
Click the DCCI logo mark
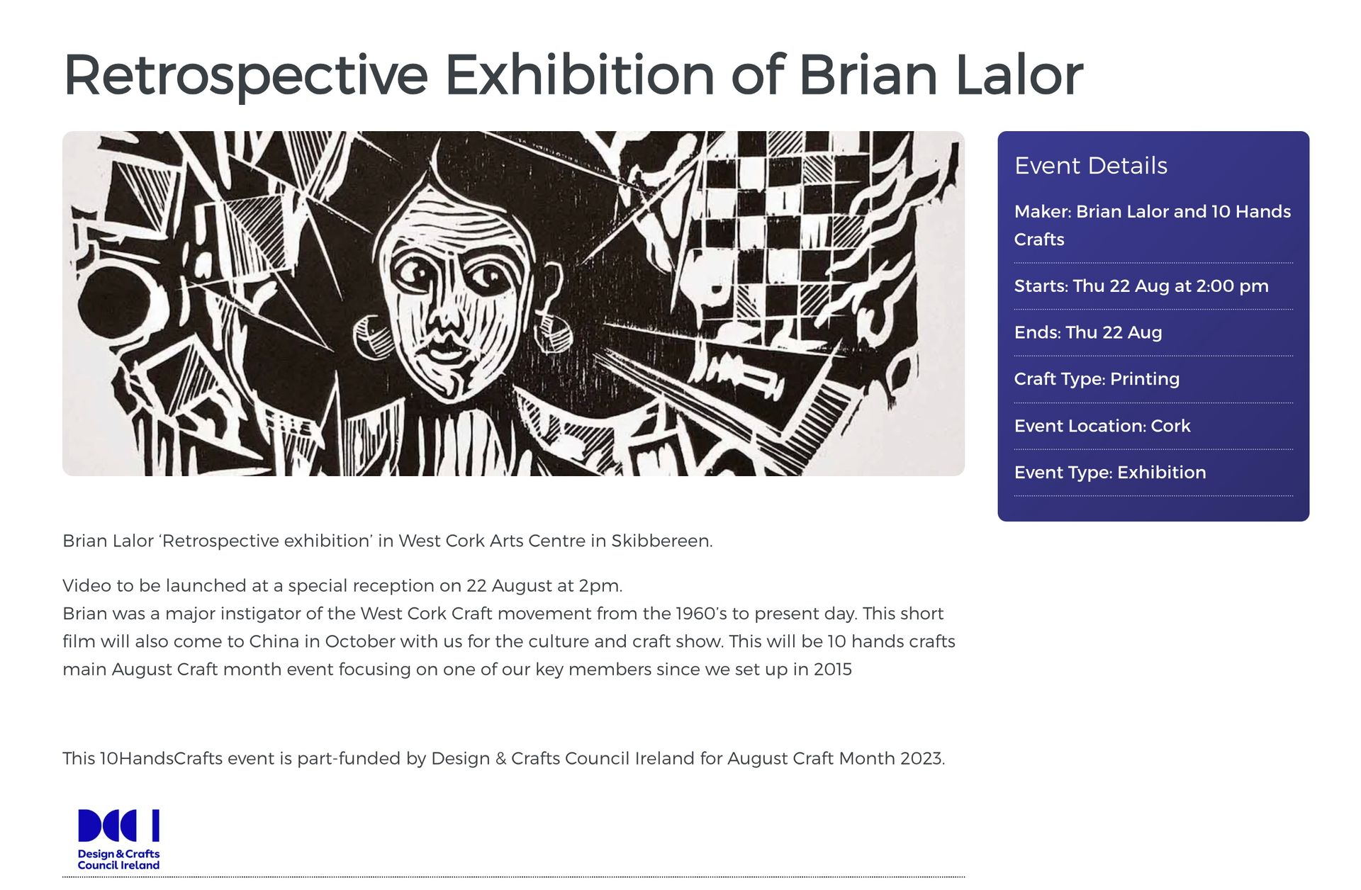118,826
